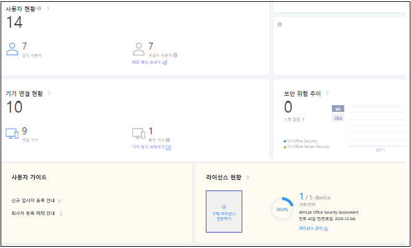Click the info icon beside 사용자 현황
Image resolution: width=411 pixels, height=248 pixels.
point(40,9)
